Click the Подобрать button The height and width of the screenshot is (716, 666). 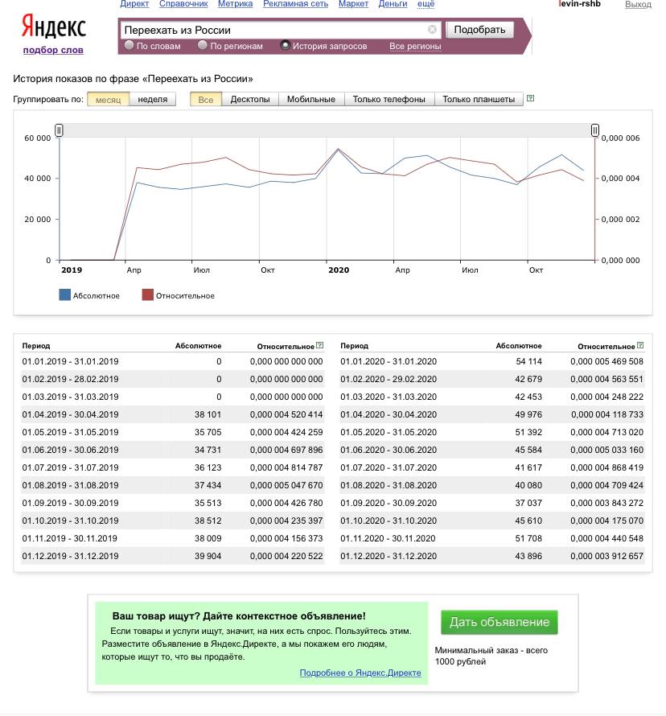pos(479,30)
